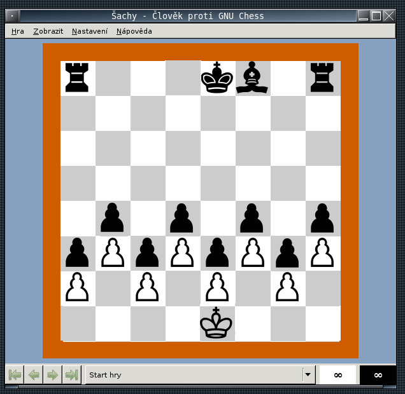Click the white player's infinity timer

pos(338,375)
